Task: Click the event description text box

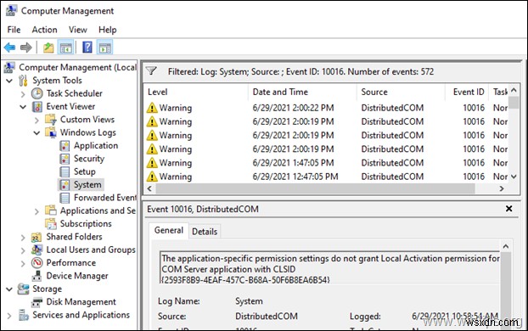Action: [330, 268]
